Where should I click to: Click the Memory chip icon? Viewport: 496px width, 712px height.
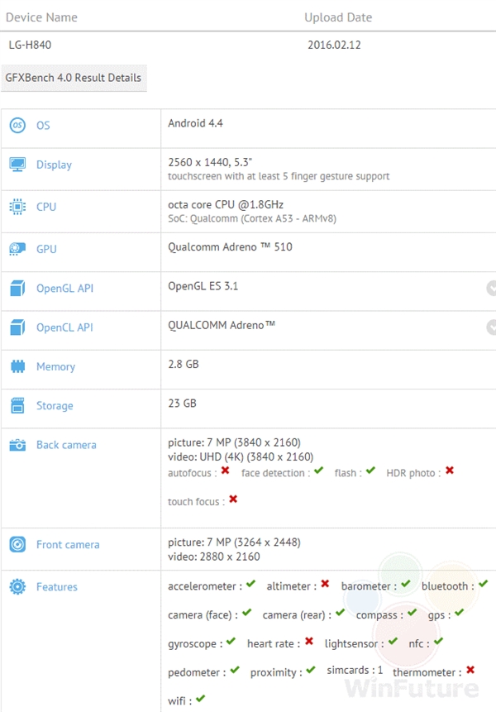(17, 366)
